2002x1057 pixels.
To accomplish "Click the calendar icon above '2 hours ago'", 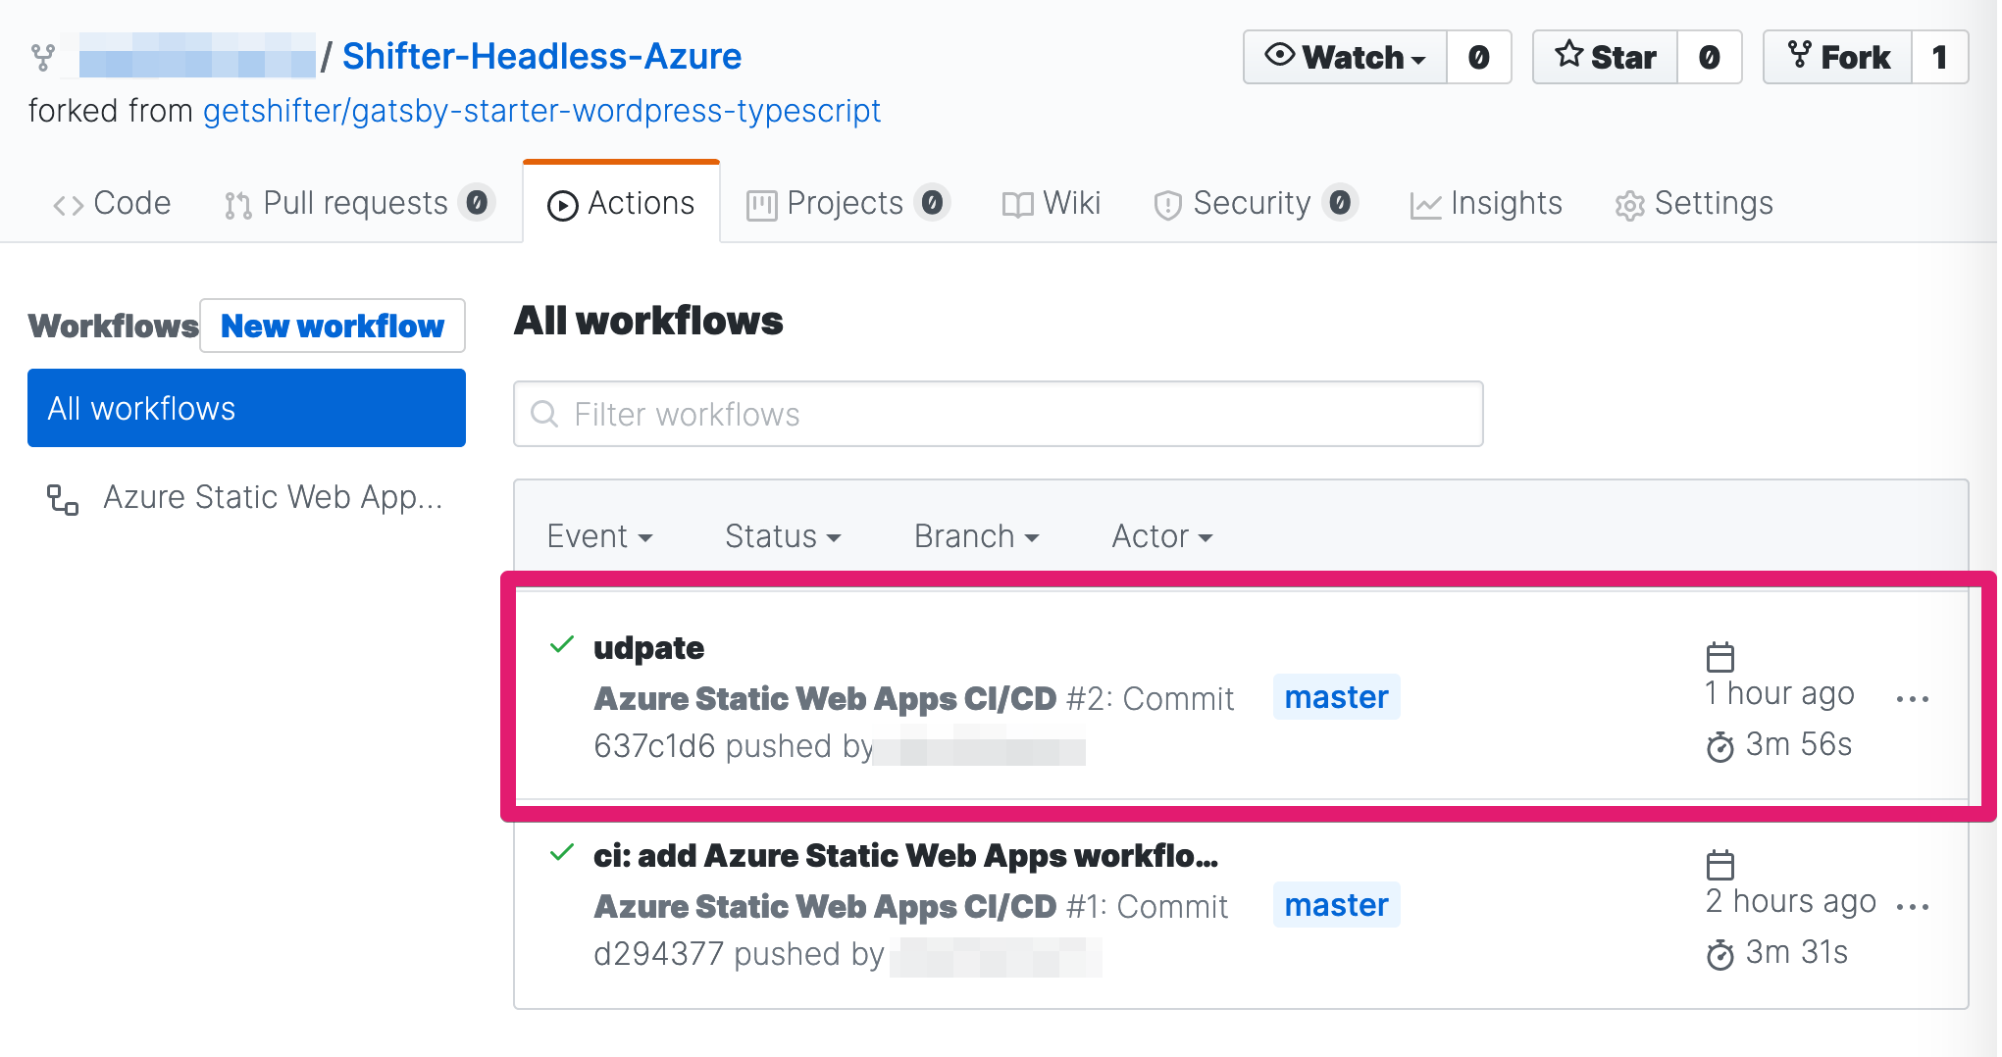I will coord(1720,865).
